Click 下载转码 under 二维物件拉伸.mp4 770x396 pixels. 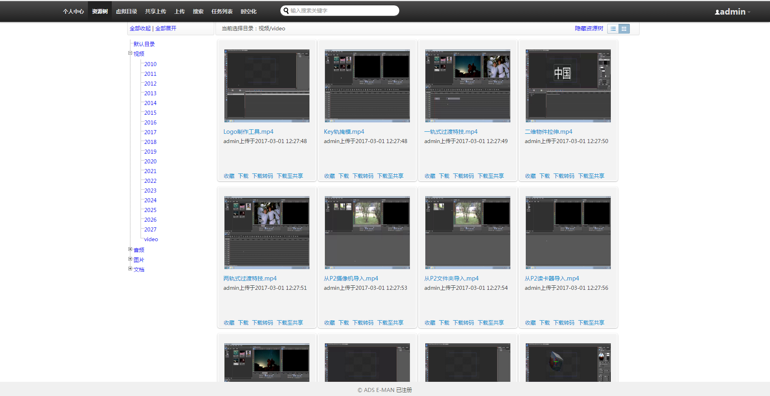click(x=564, y=176)
